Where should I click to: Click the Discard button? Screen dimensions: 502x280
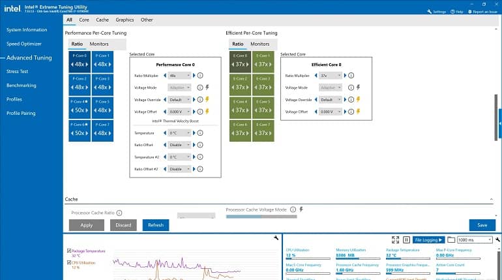pyautogui.click(x=123, y=225)
